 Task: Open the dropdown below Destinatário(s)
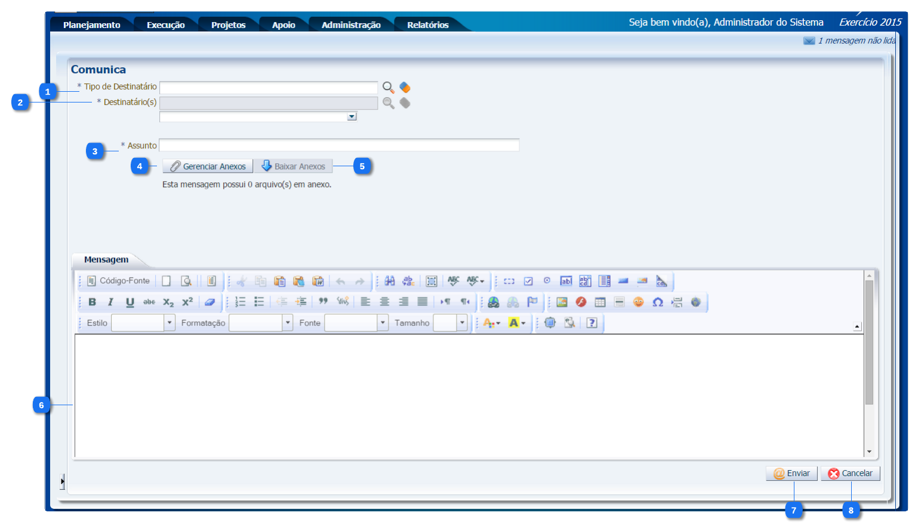352,117
